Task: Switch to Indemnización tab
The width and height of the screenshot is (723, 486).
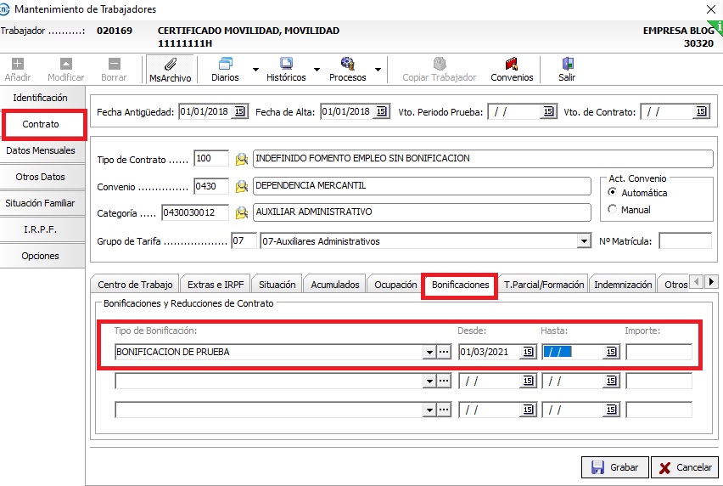Action: [623, 285]
